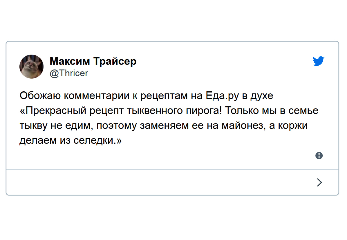Click the surname Трайсер in the header
Image resolution: width=347 pixels, height=240 pixels.
pyautogui.click(x=115, y=62)
